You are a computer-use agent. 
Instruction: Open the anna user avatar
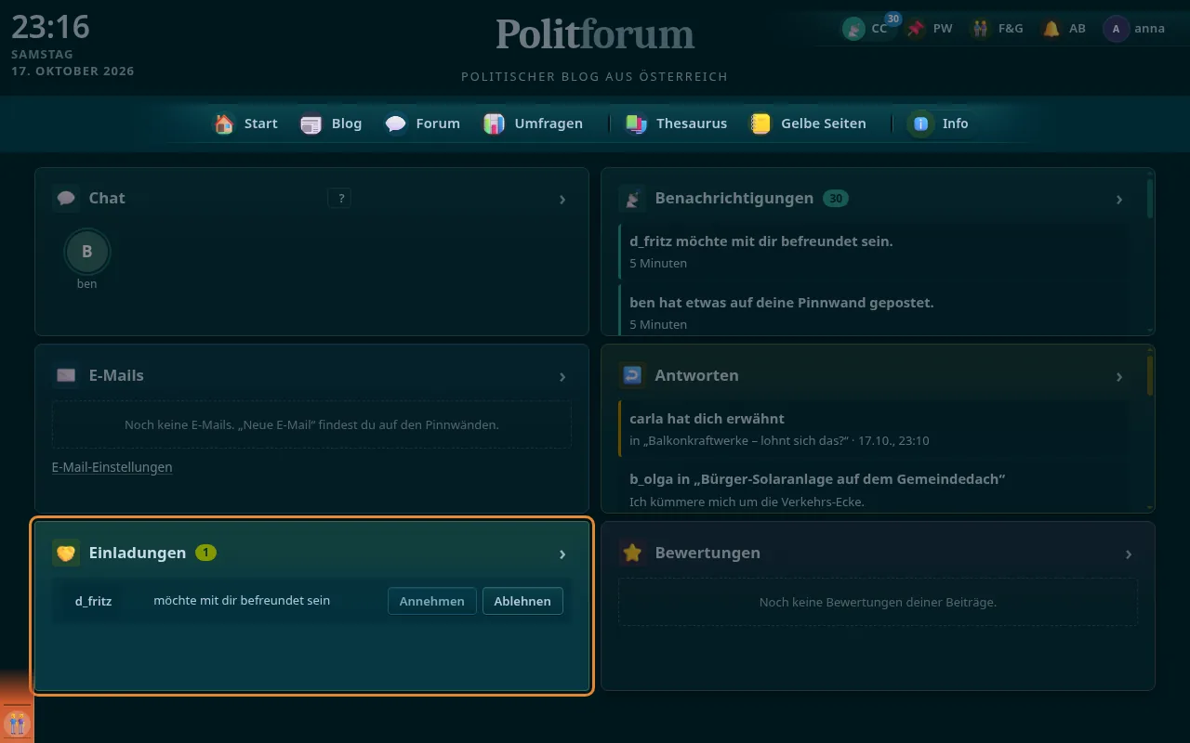[1116, 29]
